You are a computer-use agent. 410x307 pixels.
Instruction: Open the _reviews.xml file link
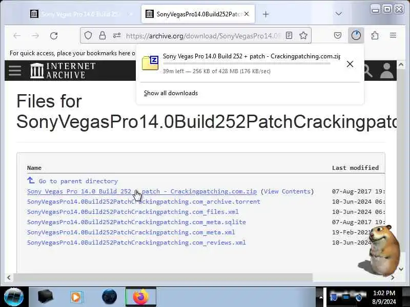[x=136, y=243]
